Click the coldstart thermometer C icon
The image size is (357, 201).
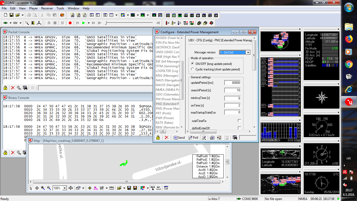179,23
